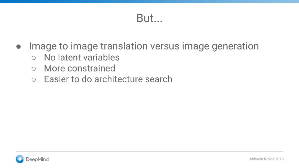This screenshot has height=168, width=299.
Task: Click the "Mihaela Rosca 2018" footer text
Action: tap(267, 159)
